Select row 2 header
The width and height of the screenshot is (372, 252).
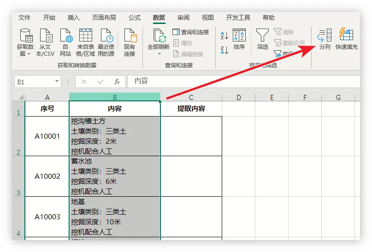click(18, 136)
